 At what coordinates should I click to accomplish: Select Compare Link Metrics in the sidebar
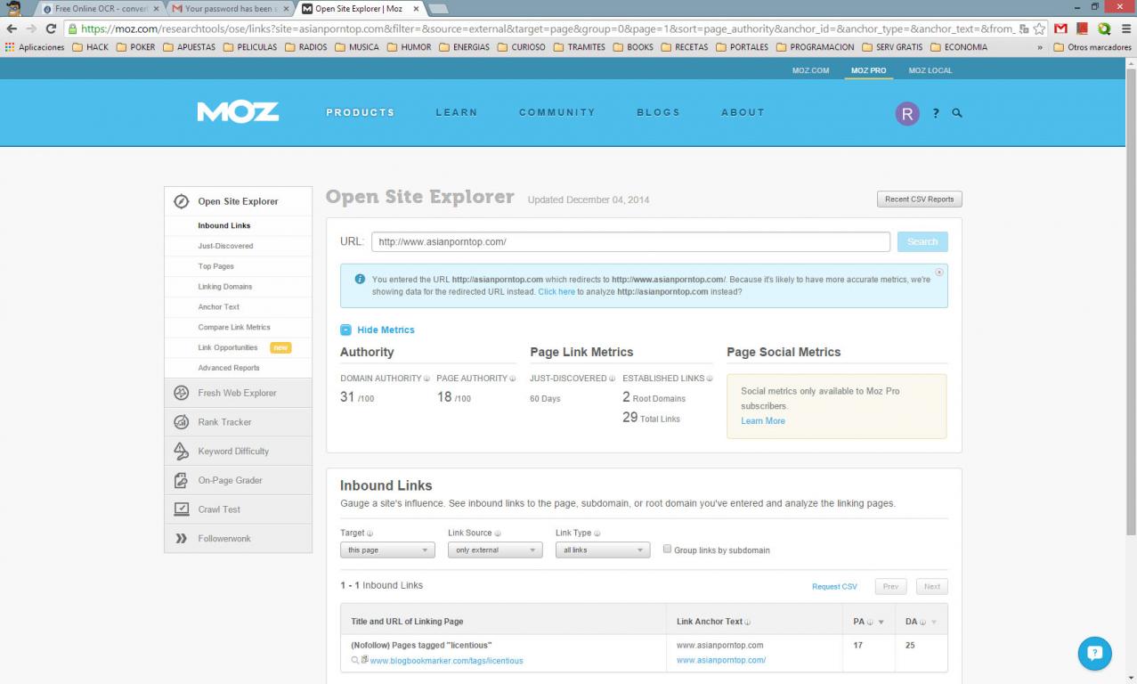click(234, 328)
